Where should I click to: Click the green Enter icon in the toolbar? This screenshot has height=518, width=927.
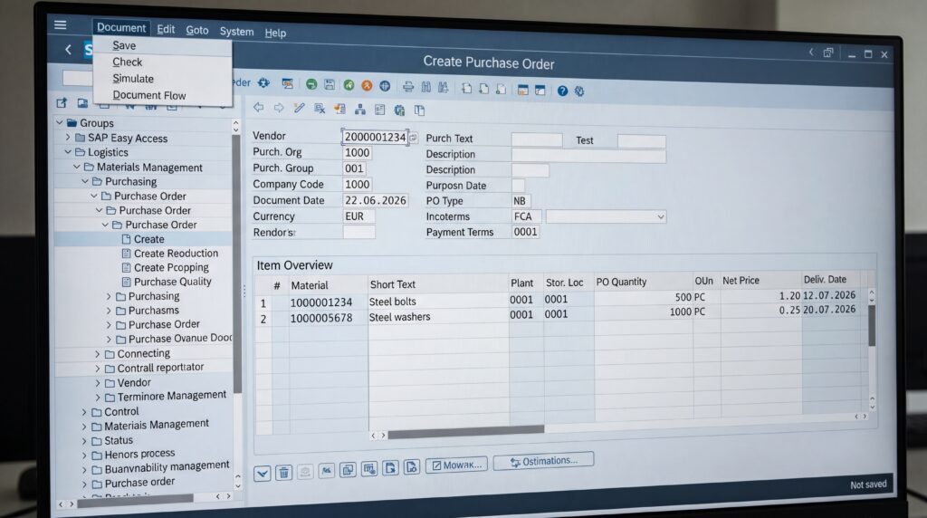pyautogui.click(x=311, y=84)
